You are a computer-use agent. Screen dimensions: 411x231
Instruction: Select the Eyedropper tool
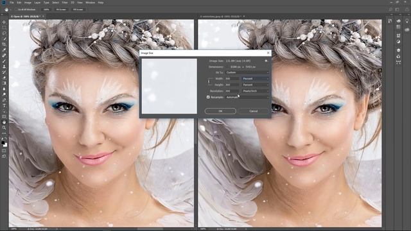4,50
